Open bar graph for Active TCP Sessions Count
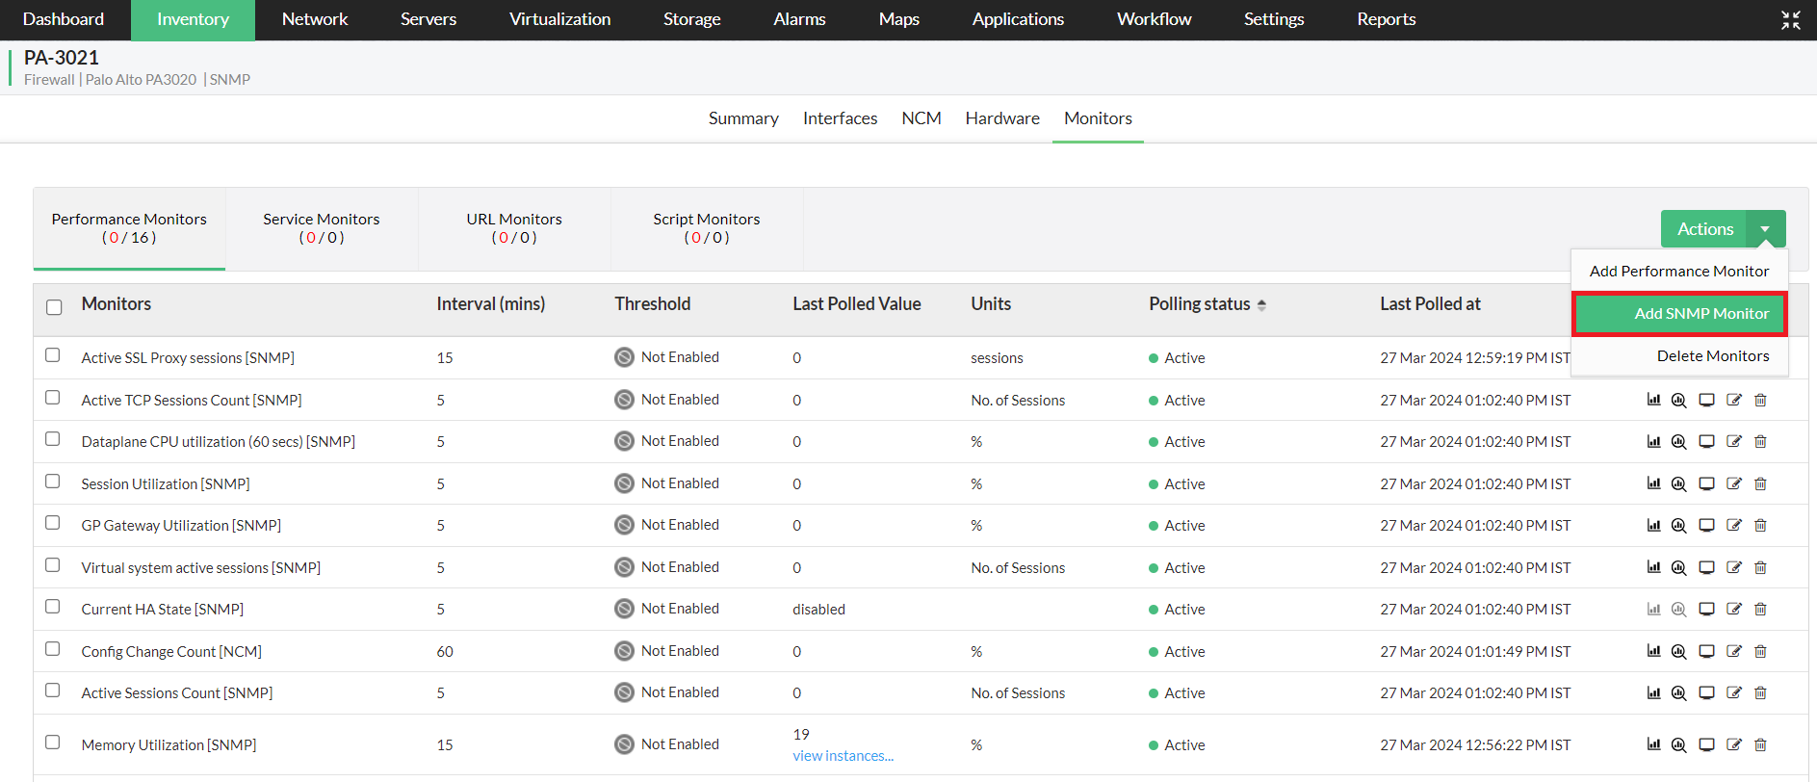1817x782 pixels. point(1653,400)
